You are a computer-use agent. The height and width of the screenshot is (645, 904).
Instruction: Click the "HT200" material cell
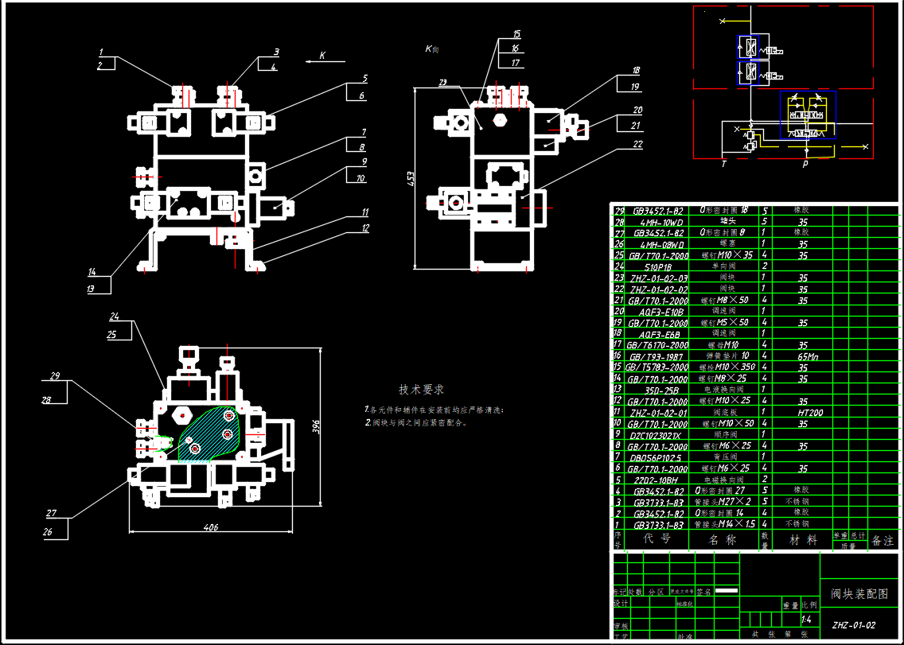(810, 413)
